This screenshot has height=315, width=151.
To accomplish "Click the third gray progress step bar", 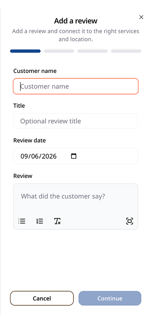I will pyautogui.click(x=92, y=51).
